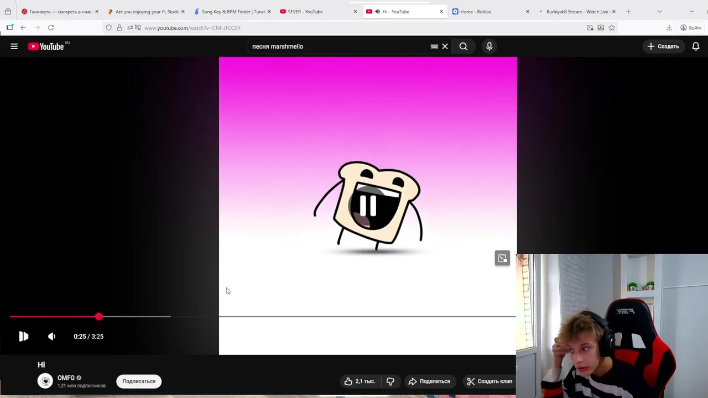This screenshot has height=398, width=708.
Task: Open the sidebar toggle icon left of back
Action: click(9, 28)
